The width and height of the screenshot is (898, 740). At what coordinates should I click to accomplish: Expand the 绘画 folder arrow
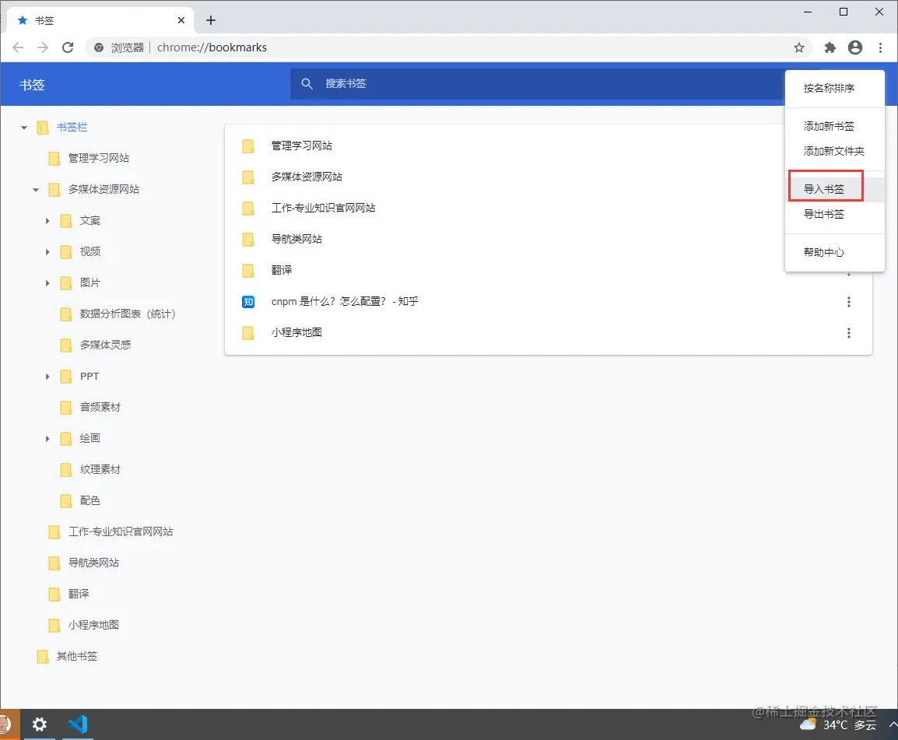(x=47, y=439)
